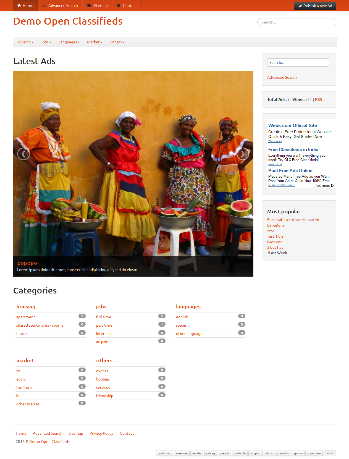Viewport: 349px width, 459px height.
Task: Click the AdChoices triangle icon
Action: 333,186
